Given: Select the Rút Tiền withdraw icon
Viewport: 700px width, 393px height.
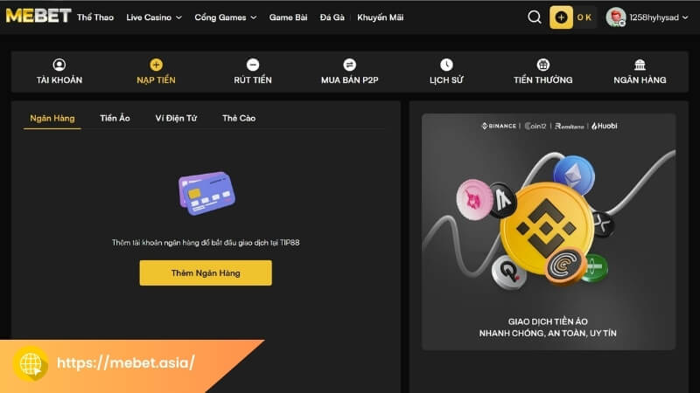Looking at the screenshot, I should (x=253, y=65).
